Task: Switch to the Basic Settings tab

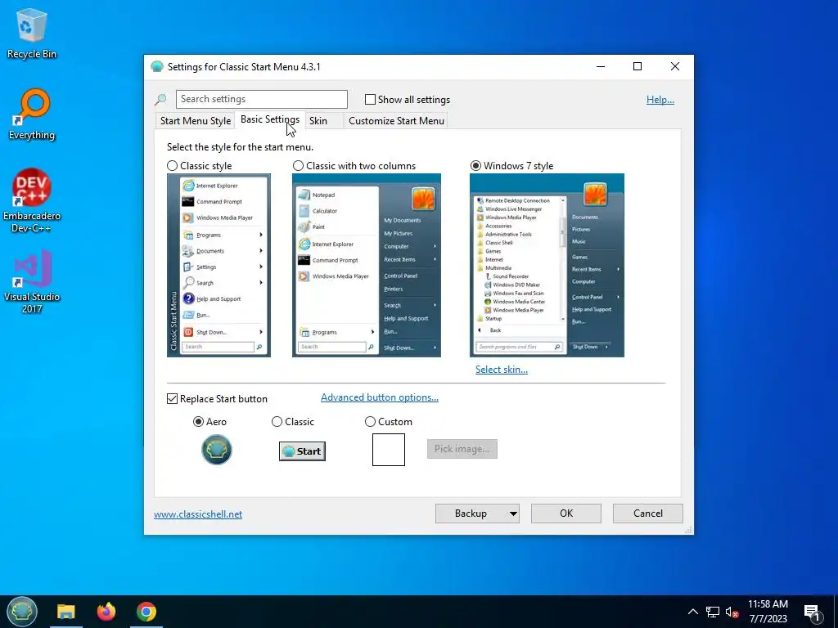Action: coord(270,119)
